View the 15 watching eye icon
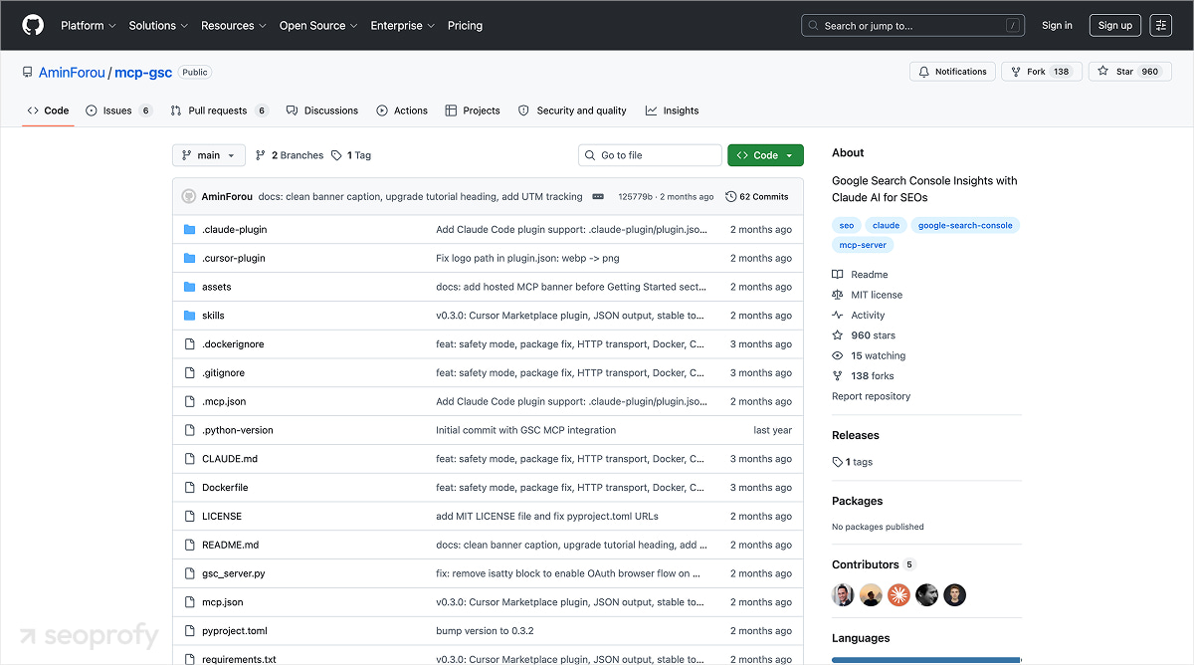 coord(838,355)
